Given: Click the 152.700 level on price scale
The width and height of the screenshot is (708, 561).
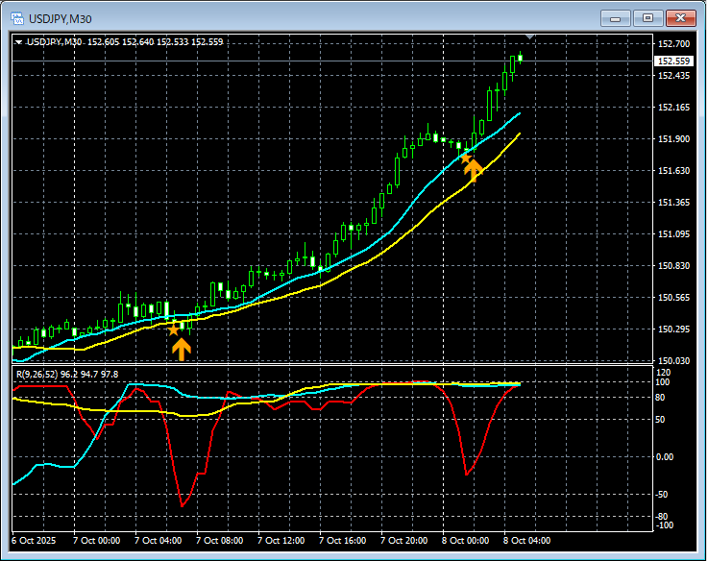Looking at the screenshot, I should click(x=672, y=44).
